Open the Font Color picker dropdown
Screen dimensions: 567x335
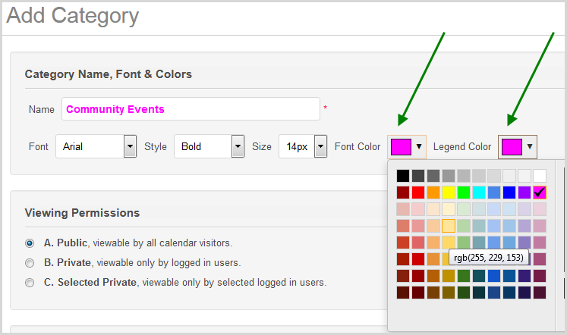point(407,146)
